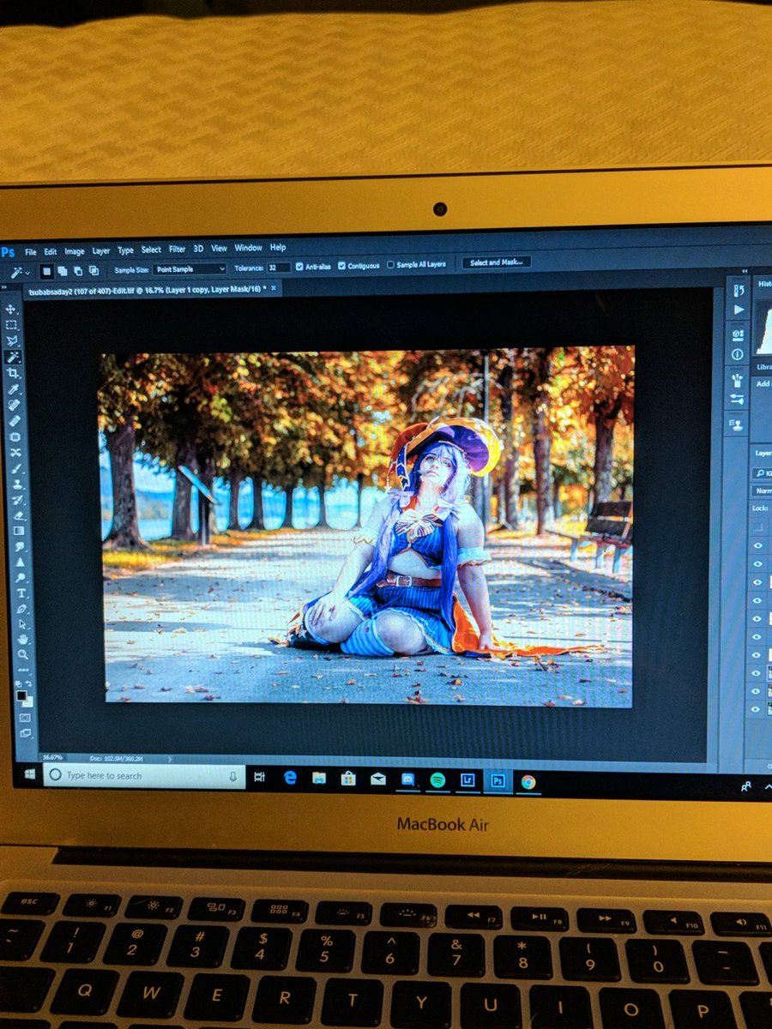This screenshot has height=1029, width=772.
Task: Enable Sample All Layers
Action: [390, 265]
